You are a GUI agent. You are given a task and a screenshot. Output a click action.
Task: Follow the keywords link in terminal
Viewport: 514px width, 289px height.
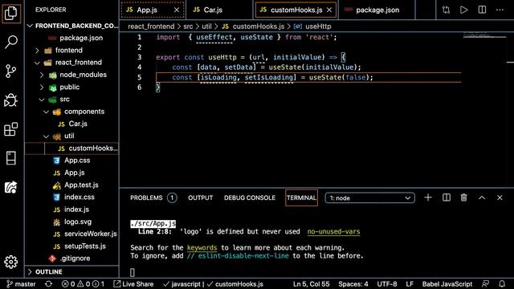202,247
